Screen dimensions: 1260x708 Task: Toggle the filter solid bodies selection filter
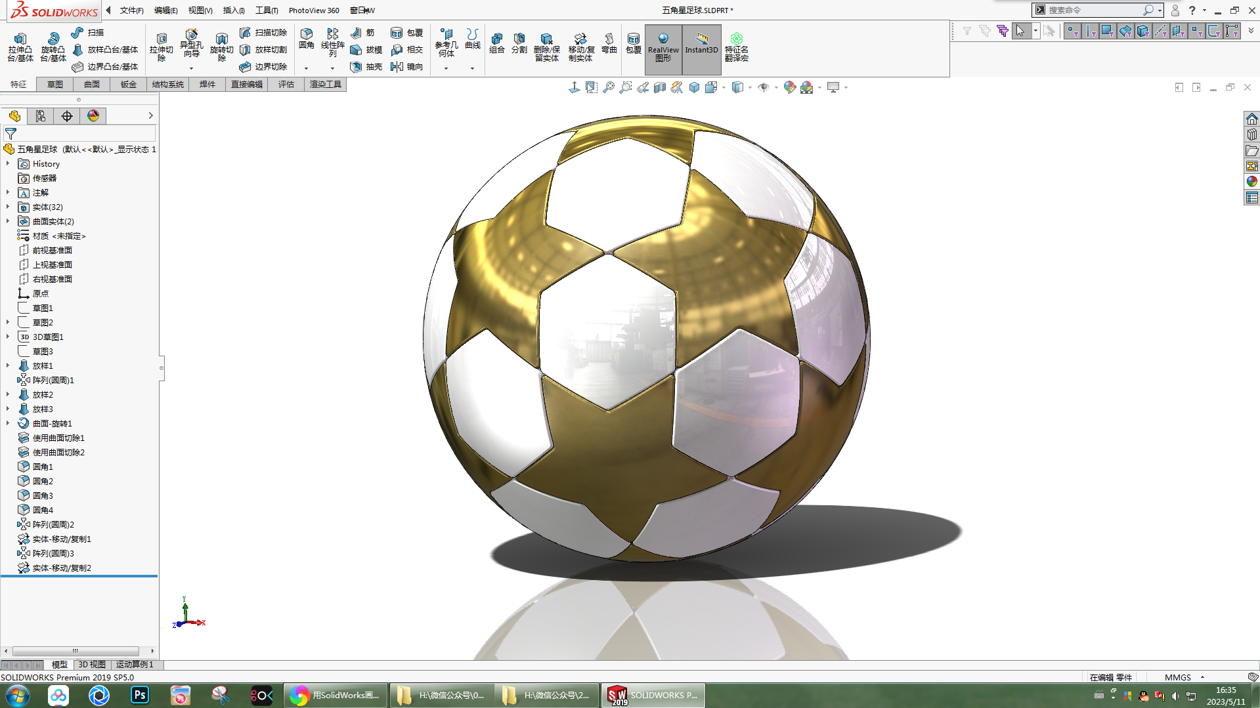click(1143, 31)
